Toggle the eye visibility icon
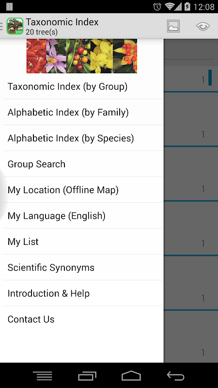This screenshot has width=218, height=388. click(203, 26)
